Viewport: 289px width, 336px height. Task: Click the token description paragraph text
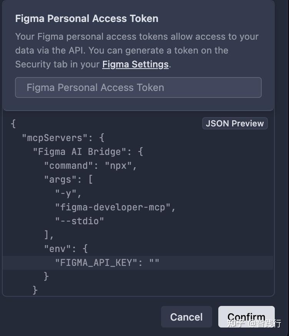point(136,50)
